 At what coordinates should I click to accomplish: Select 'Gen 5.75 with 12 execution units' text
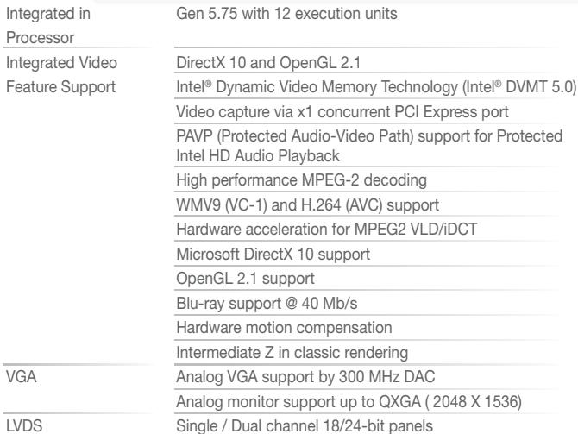coord(286,14)
